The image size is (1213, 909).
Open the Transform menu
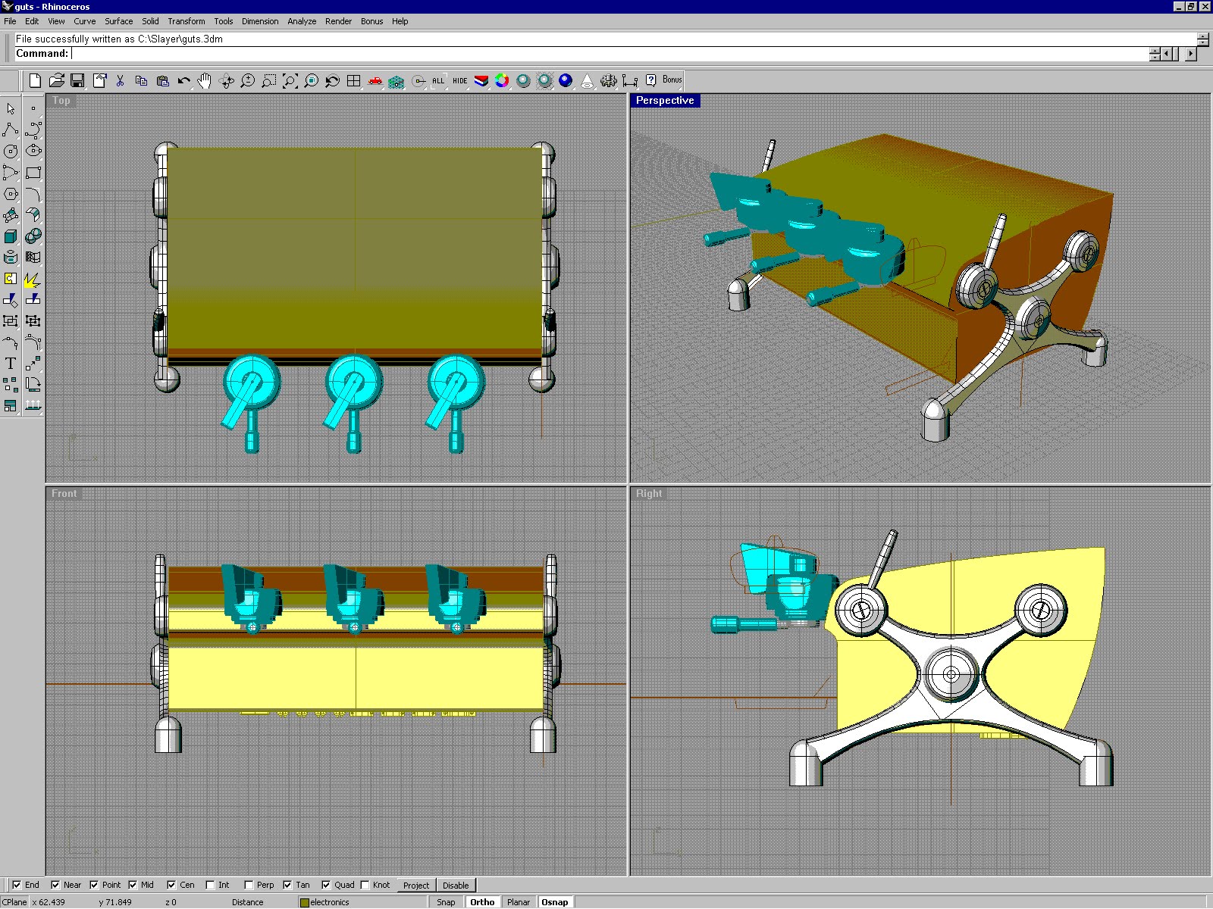point(186,21)
